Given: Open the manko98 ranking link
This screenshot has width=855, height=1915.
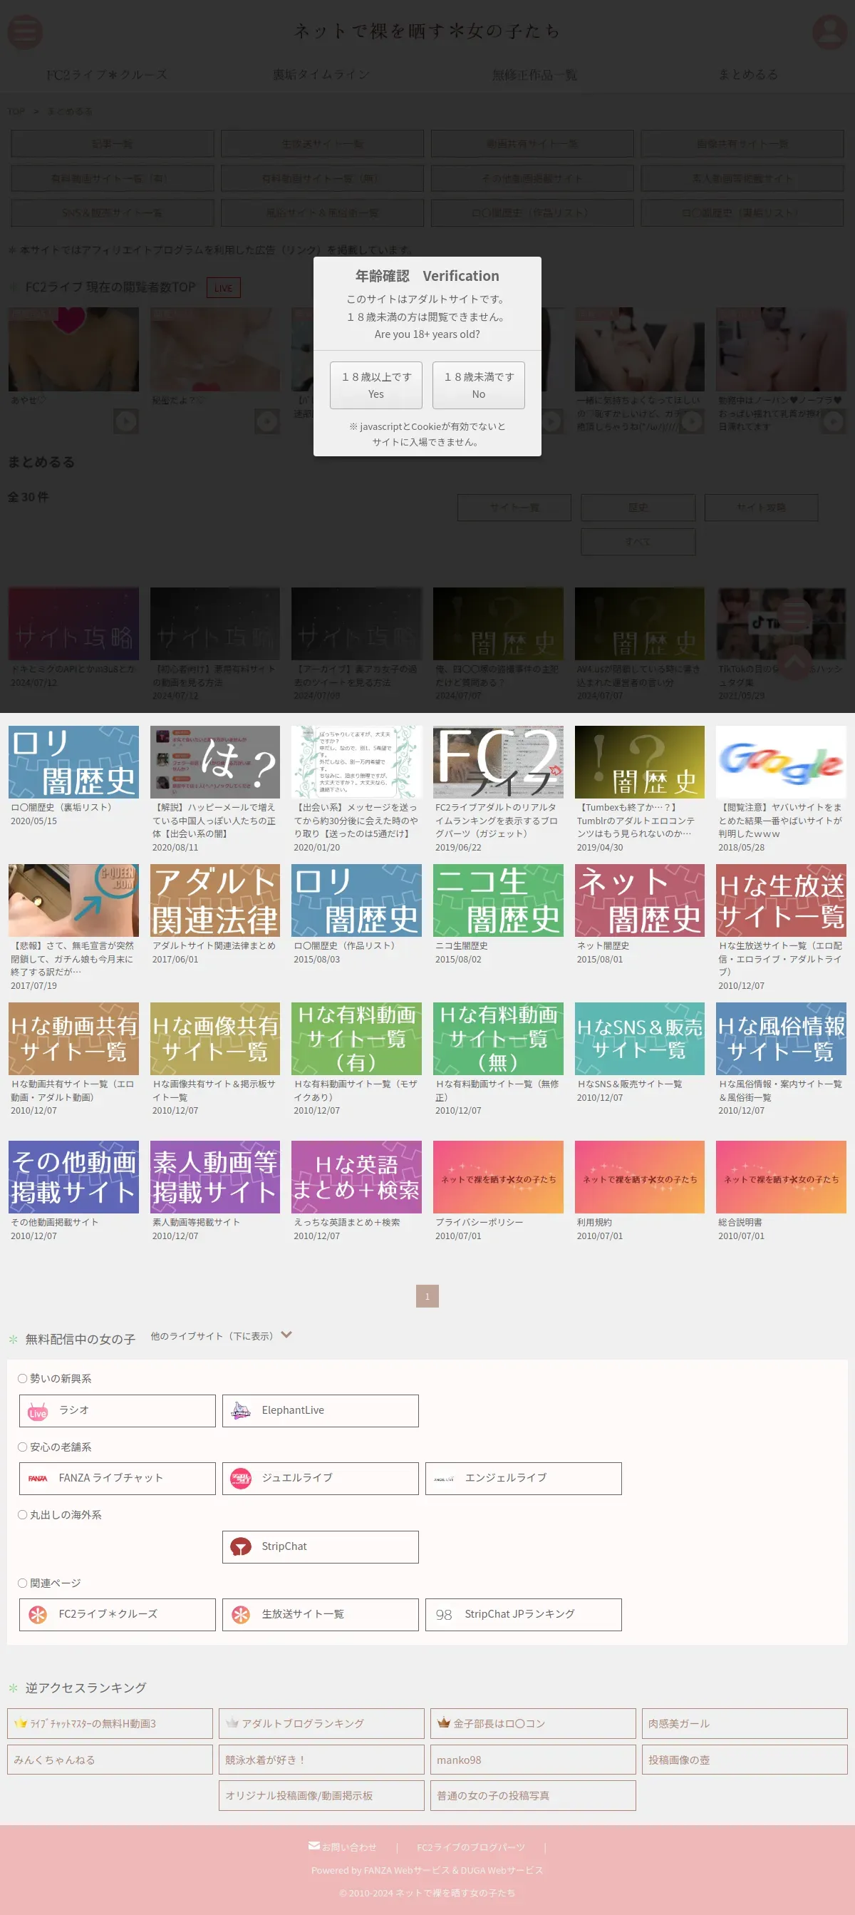Looking at the screenshot, I should 533,1760.
